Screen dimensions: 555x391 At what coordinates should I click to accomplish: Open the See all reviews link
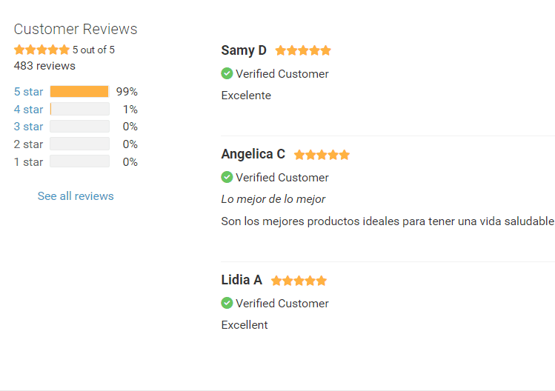[x=76, y=196]
